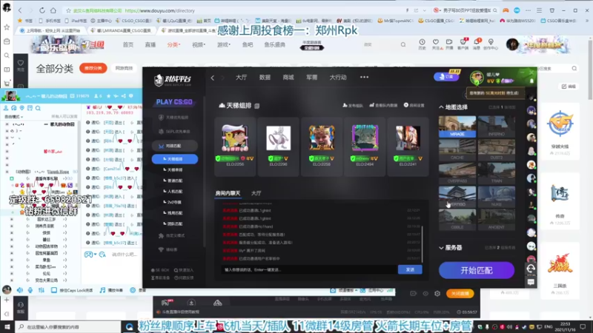Open the 大行动 tab in the 5E platform
The width and height of the screenshot is (593, 333).
click(338, 78)
